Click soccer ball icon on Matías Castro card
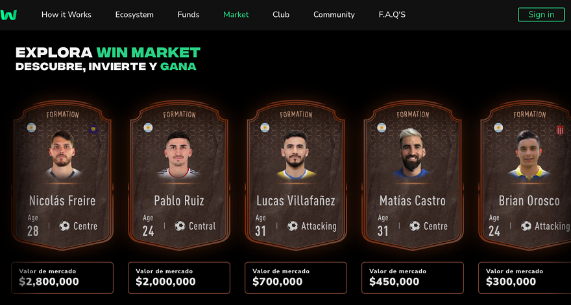571x305 pixels. click(415, 226)
